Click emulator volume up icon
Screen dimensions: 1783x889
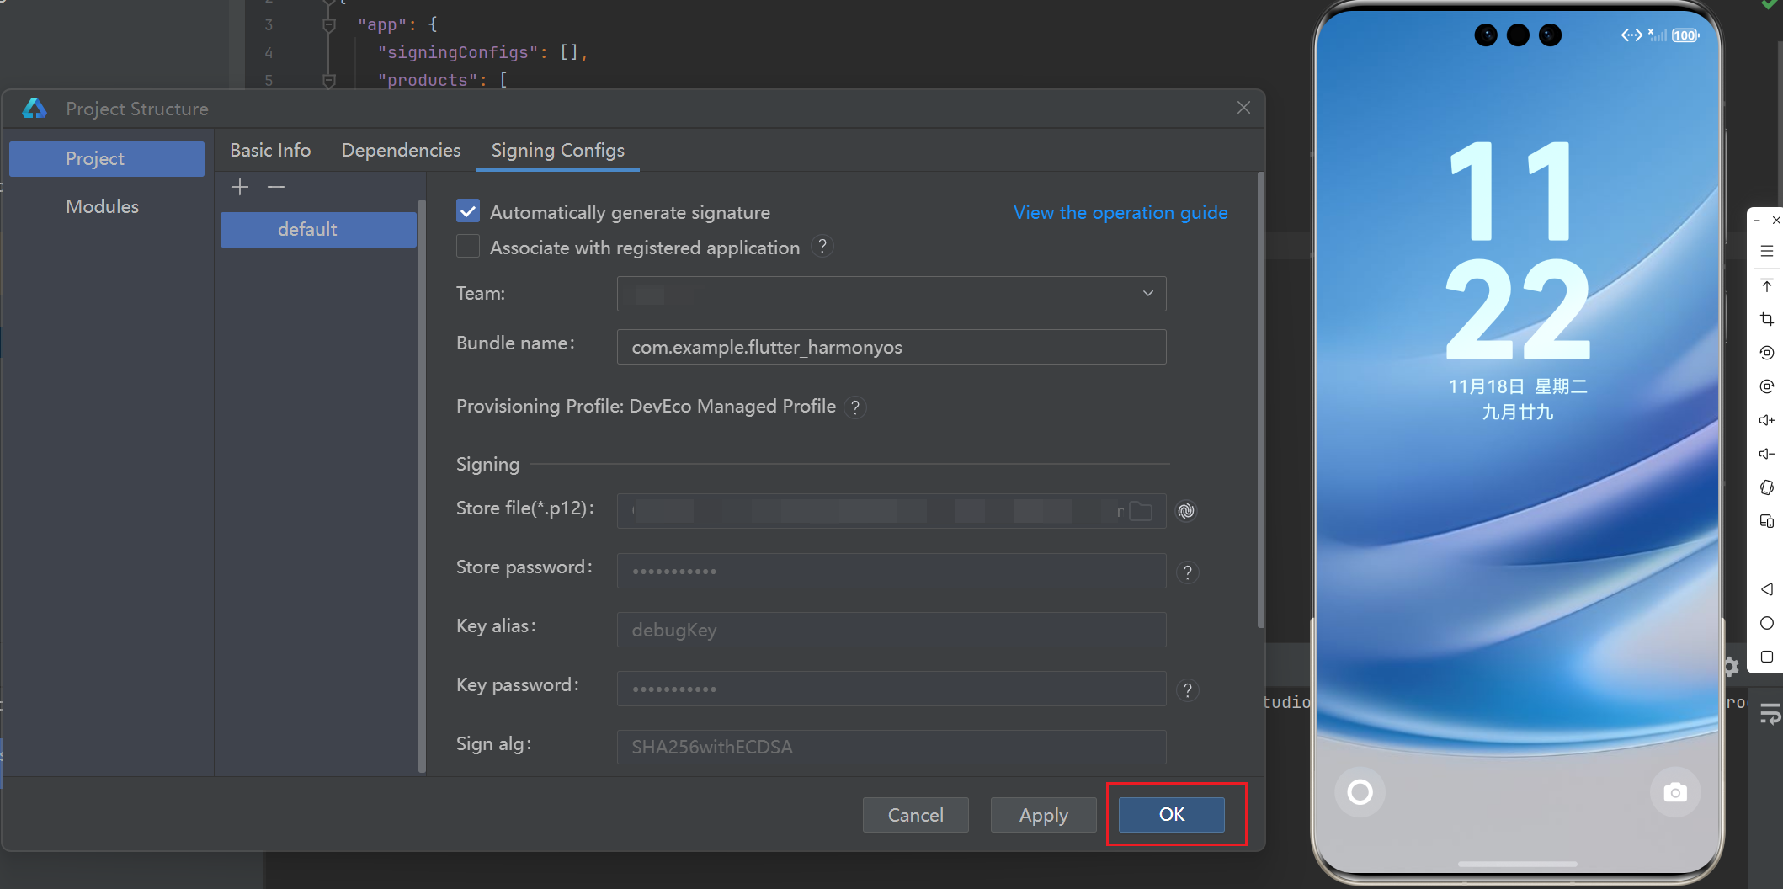click(x=1766, y=420)
